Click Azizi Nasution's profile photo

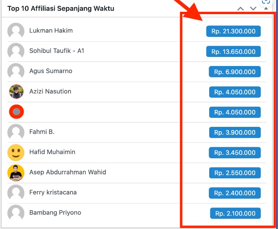tap(16, 92)
